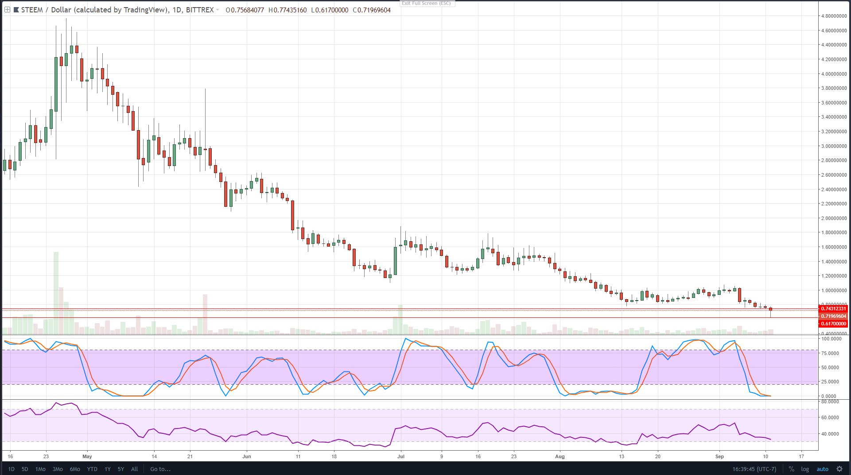Expand the chart legend with plus icon
Screen dimensions: 851x475
tap(7, 10)
